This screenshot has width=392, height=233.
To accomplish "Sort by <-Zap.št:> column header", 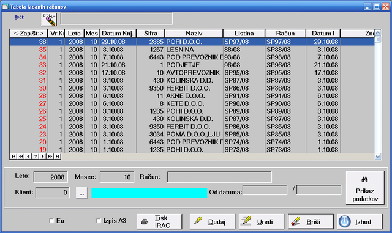I will coord(29,33).
